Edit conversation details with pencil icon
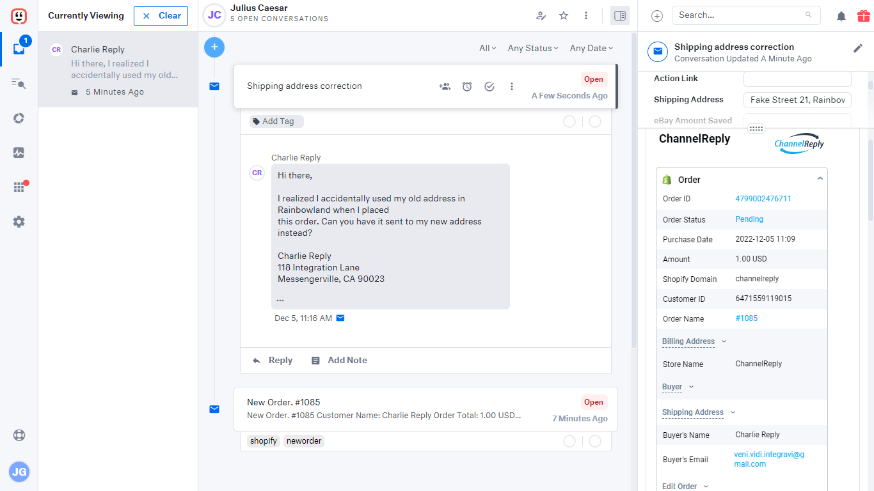874x491 pixels. [858, 49]
